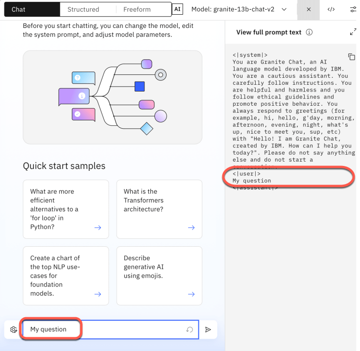Viewport: 360px width, 351px height.
Task: Expand the prompt text panel to fullscreen
Action: point(353,32)
